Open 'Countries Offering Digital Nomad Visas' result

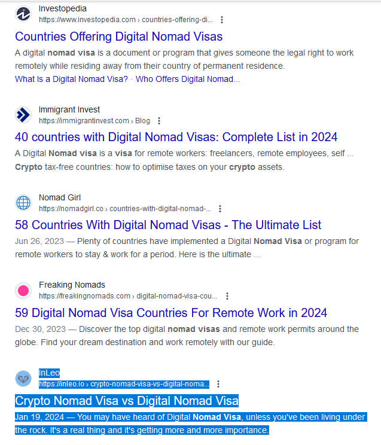point(118,36)
